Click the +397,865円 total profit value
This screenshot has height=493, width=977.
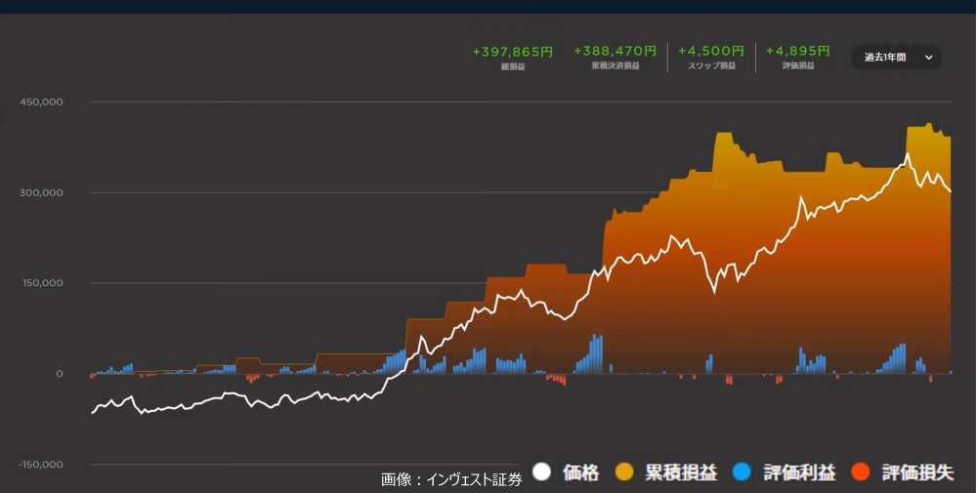coord(512,51)
